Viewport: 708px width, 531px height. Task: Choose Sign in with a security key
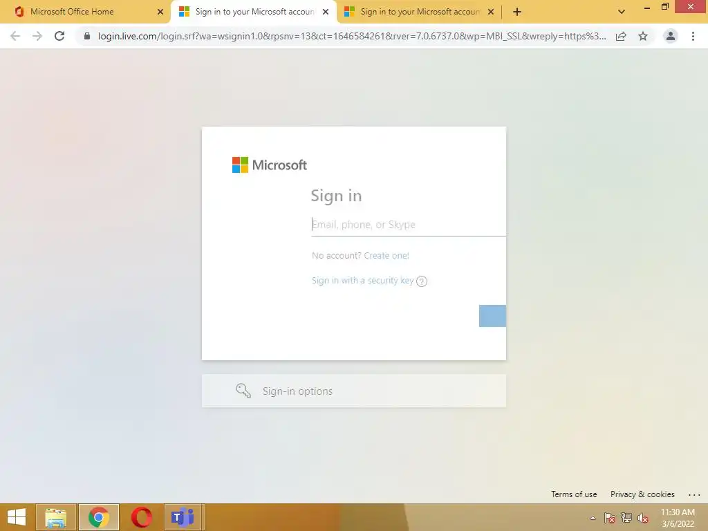pos(362,281)
